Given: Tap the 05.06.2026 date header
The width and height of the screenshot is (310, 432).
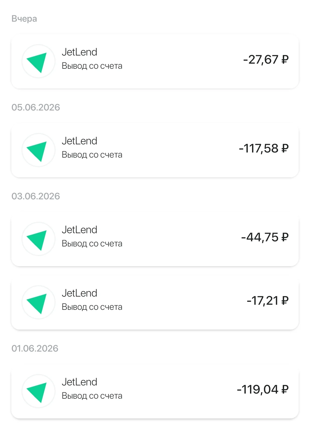Looking at the screenshot, I should pos(36,107).
